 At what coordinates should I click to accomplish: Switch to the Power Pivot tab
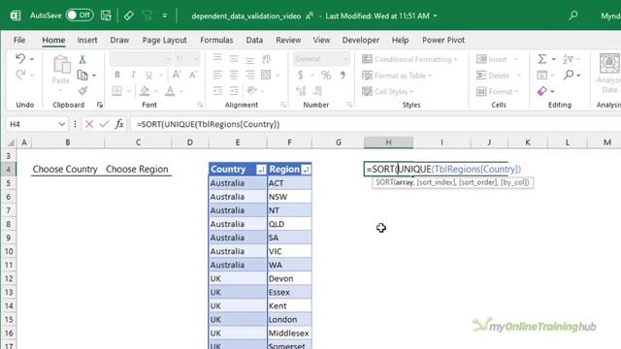click(443, 40)
